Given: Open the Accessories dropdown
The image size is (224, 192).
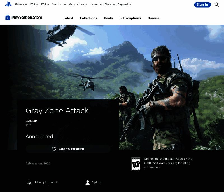Looking at the screenshot, I should coord(78,4).
